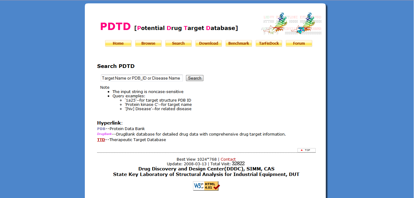Switch to the Search tab
Viewport: 414px width, 198px height.
click(x=178, y=43)
